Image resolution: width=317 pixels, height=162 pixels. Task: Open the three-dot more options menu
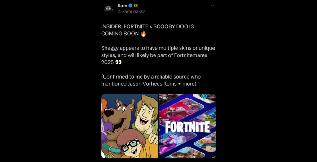[x=213, y=6]
